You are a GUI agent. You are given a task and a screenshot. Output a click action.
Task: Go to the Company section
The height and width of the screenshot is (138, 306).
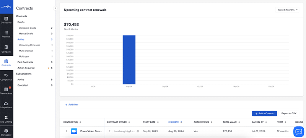pyautogui.click(x=7, y=49)
